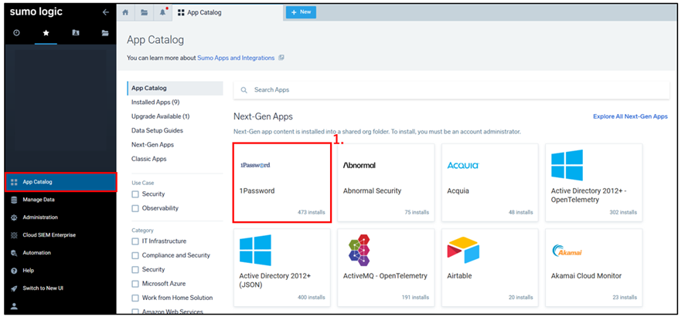Click the Windows logo on Active Directory JSON card

255,251
